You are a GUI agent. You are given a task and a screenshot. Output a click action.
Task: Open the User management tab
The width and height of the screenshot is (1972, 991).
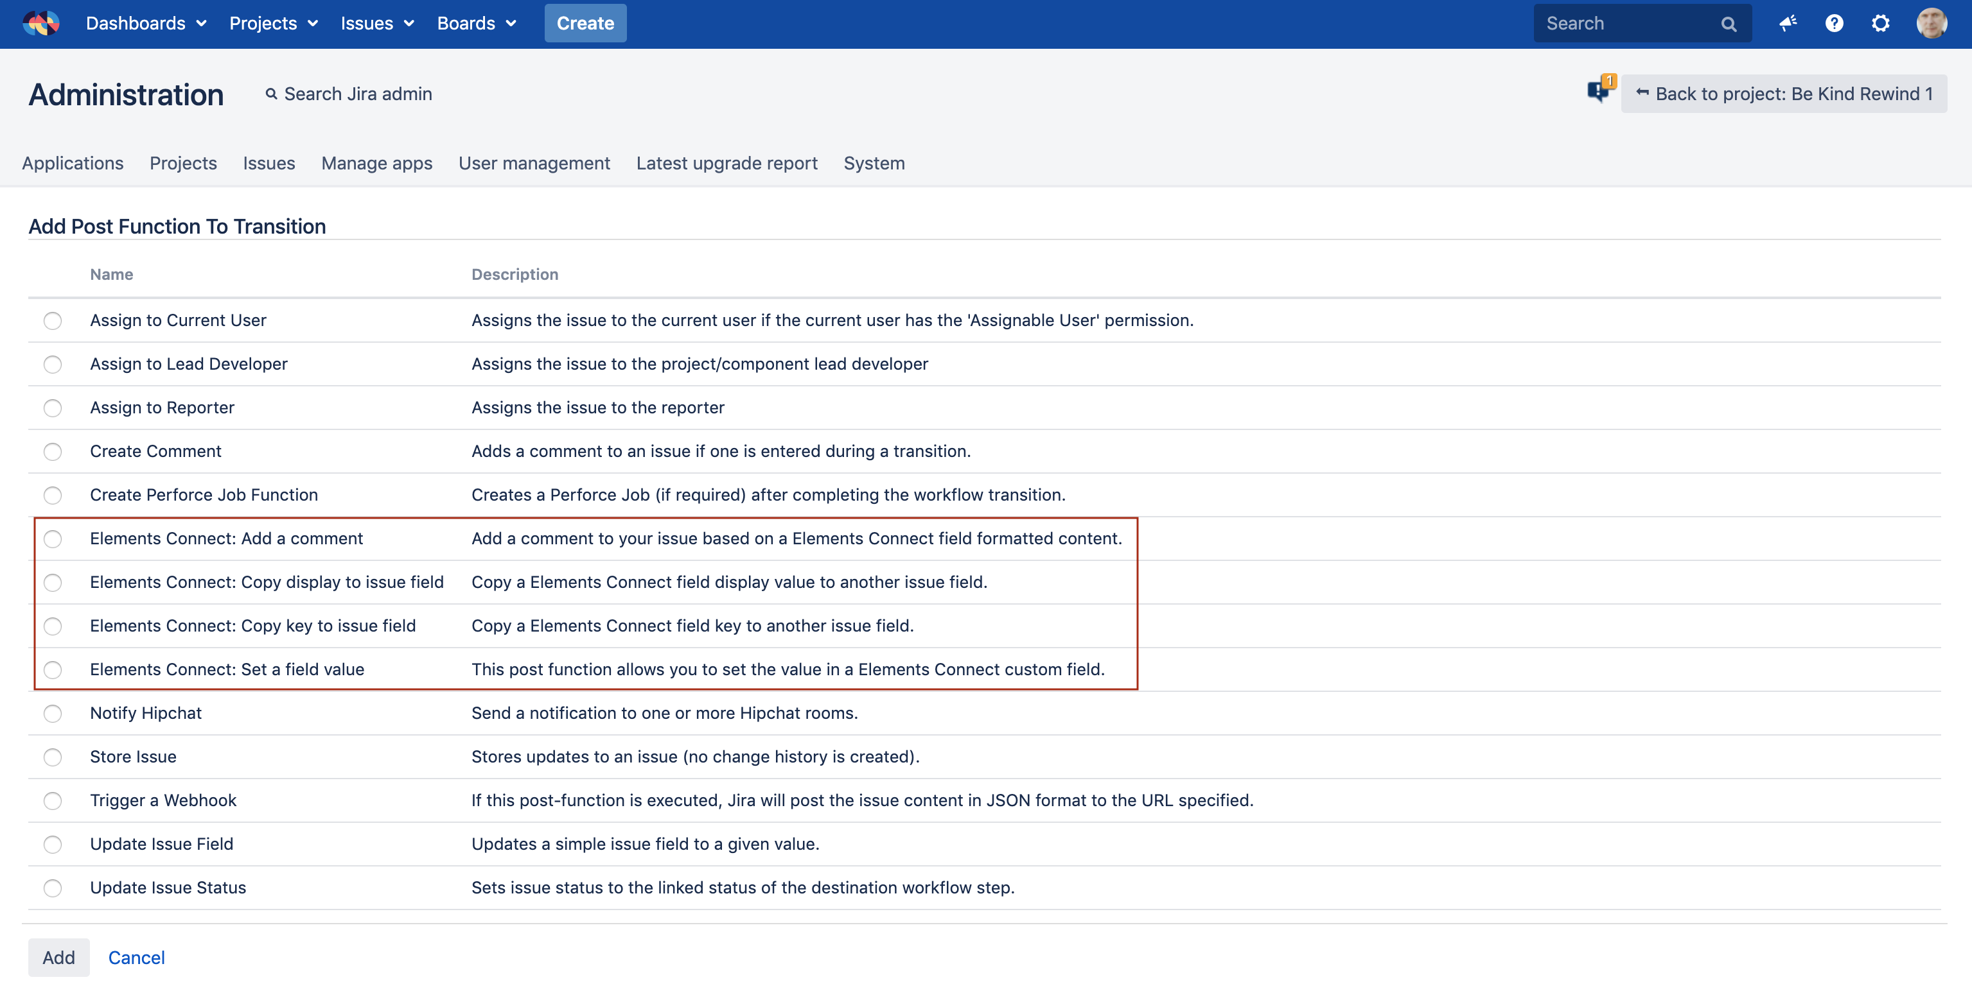pyautogui.click(x=534, y=163)
